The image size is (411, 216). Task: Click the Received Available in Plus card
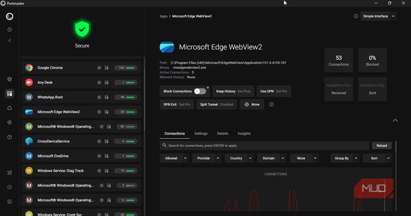tap(339, 89)
